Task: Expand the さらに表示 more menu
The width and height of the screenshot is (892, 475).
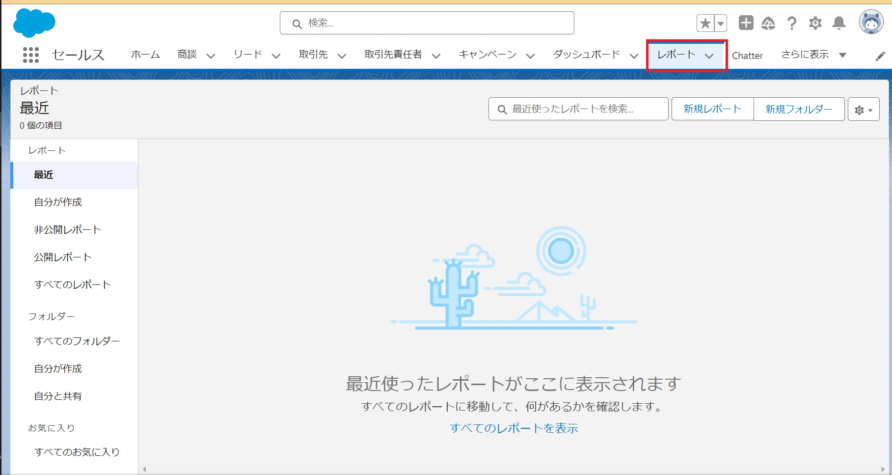Action: point(813,55)
